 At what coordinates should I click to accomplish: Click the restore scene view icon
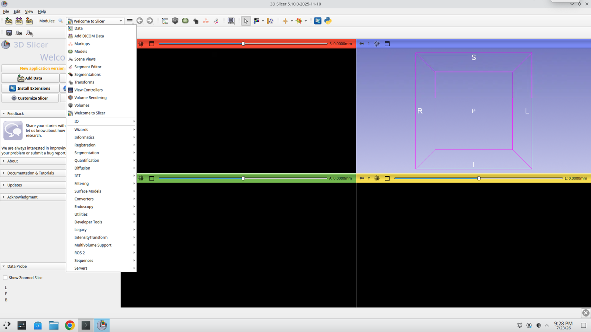point(30,33)
